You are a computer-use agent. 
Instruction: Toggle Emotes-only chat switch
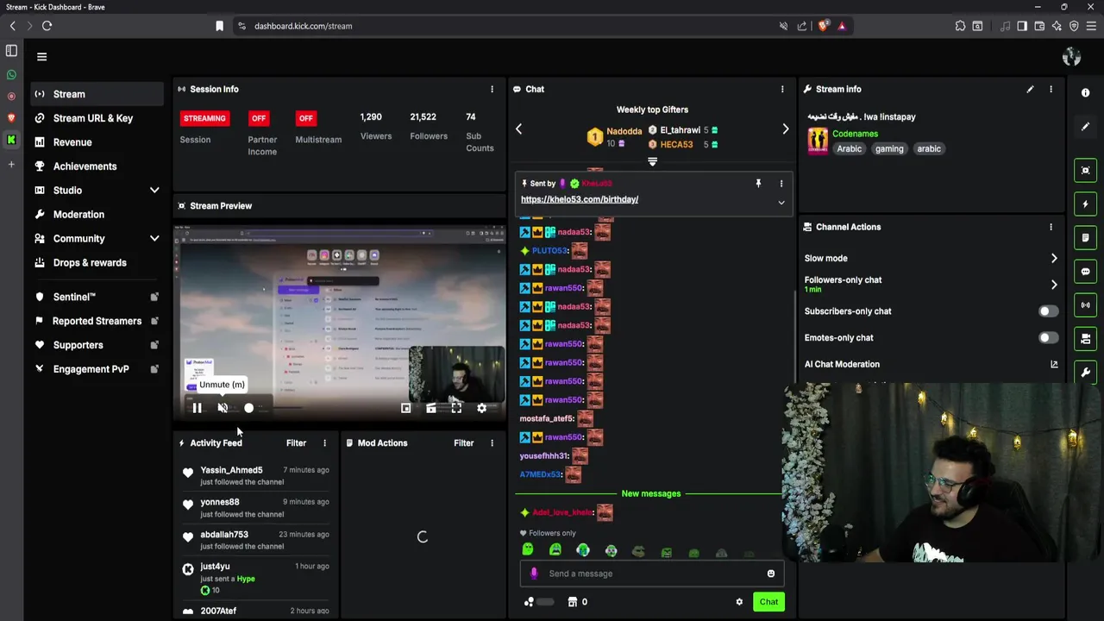point(1048,338)
